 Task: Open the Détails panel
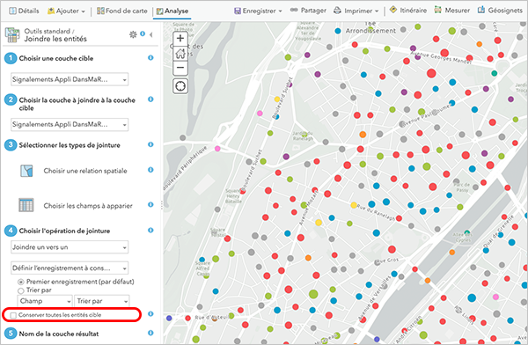pos(24,11)
